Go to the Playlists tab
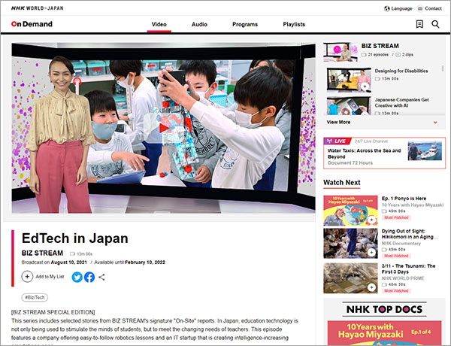The image size is (451, 346). pos(294,24)
